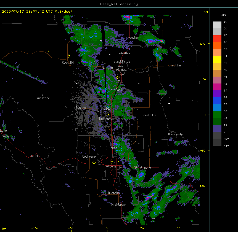Select the Banff label

tap(34, 156)
